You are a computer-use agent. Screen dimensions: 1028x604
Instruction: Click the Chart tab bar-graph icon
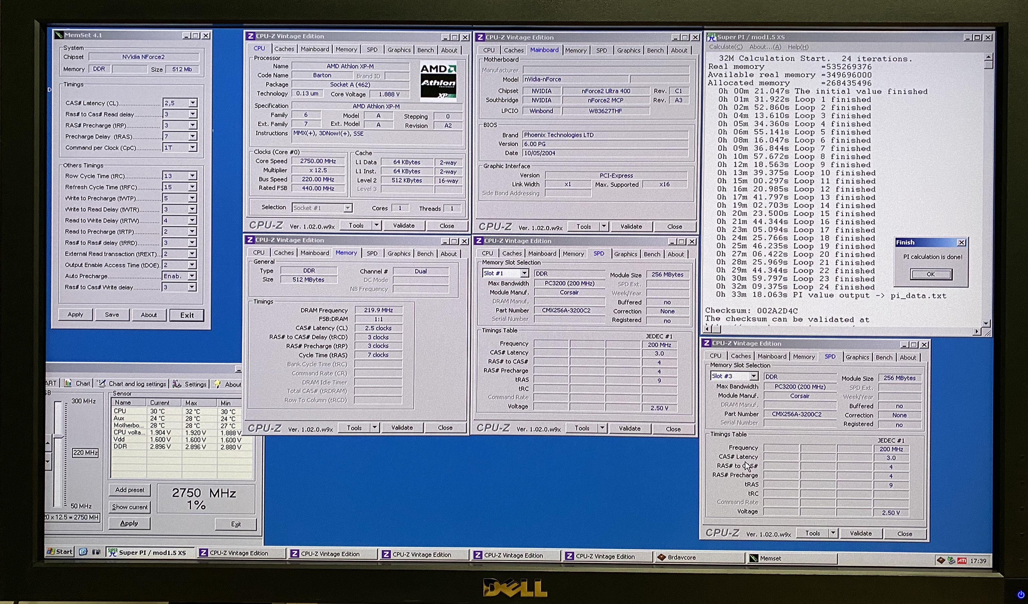(68, 383)
